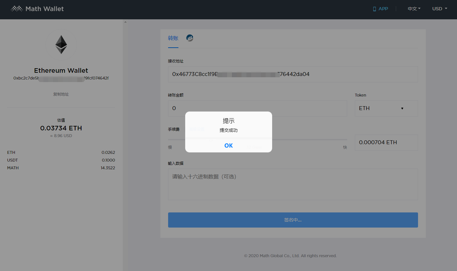Click the Math Wallet logo in header

(37, 9)
